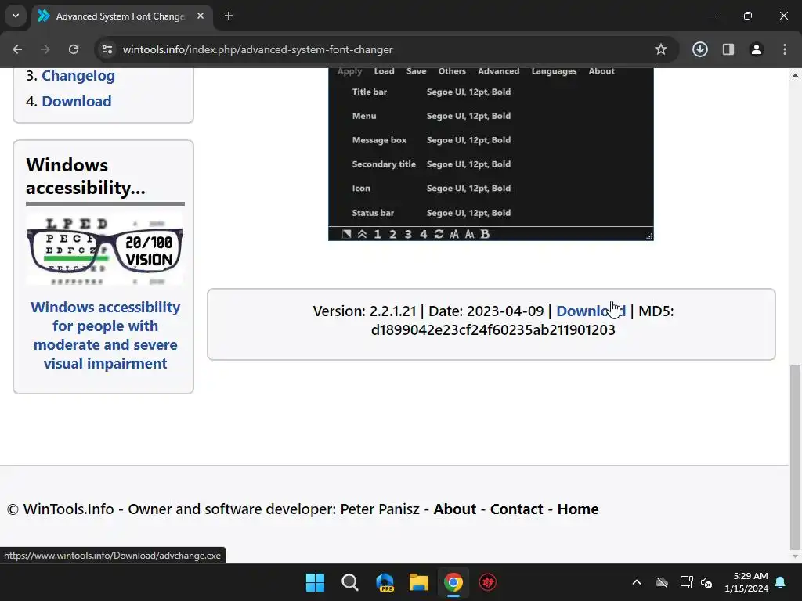Image resolution: width=802 pixels, height=601 pixels.
Task: Click the Version: 2.2.1.21 text
Action: coord(365,311)
